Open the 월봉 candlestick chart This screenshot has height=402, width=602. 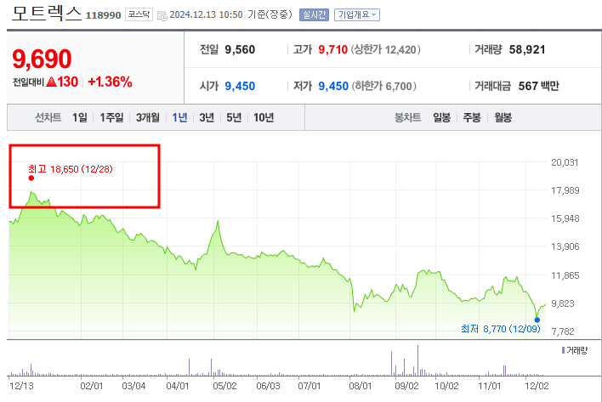(x=503, y=117)
